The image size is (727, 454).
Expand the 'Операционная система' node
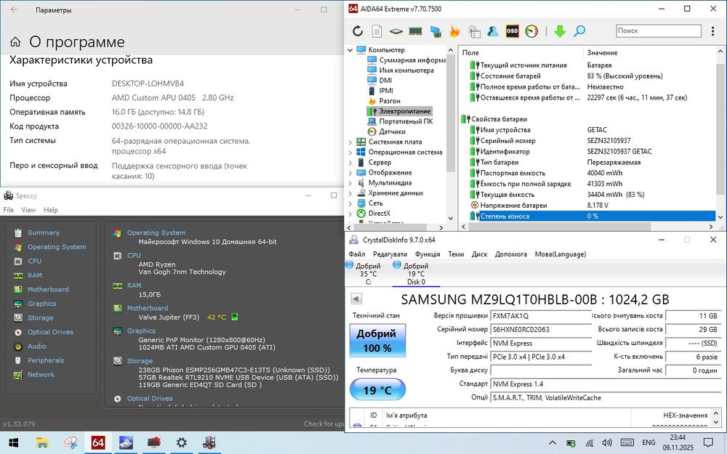click(350, 153)
